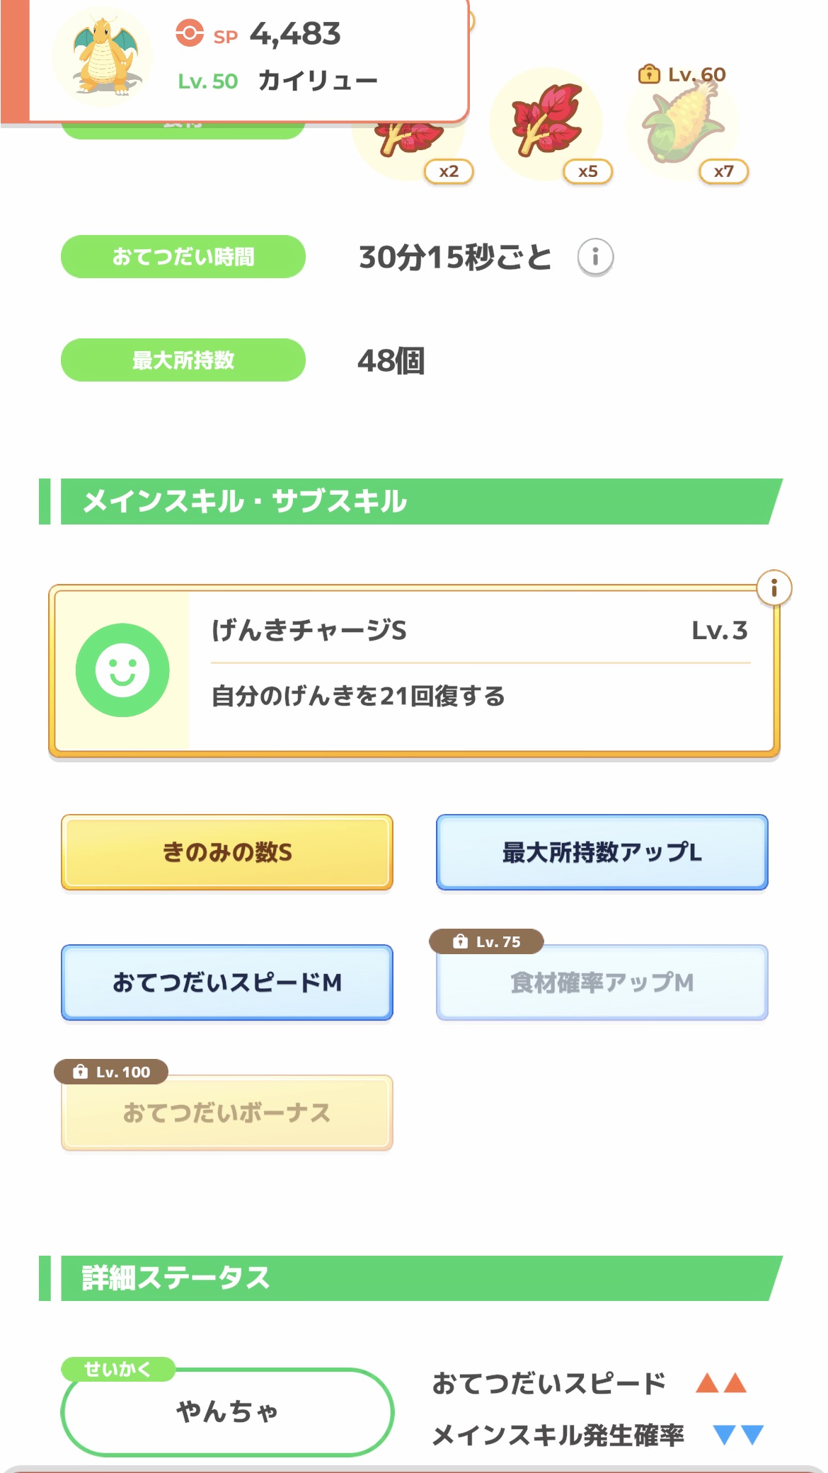Image resolution: width=828 pixels, height=1473 pixels.
Task: Select the 最大所持数アップL sub skill
Action: [602, 852]
